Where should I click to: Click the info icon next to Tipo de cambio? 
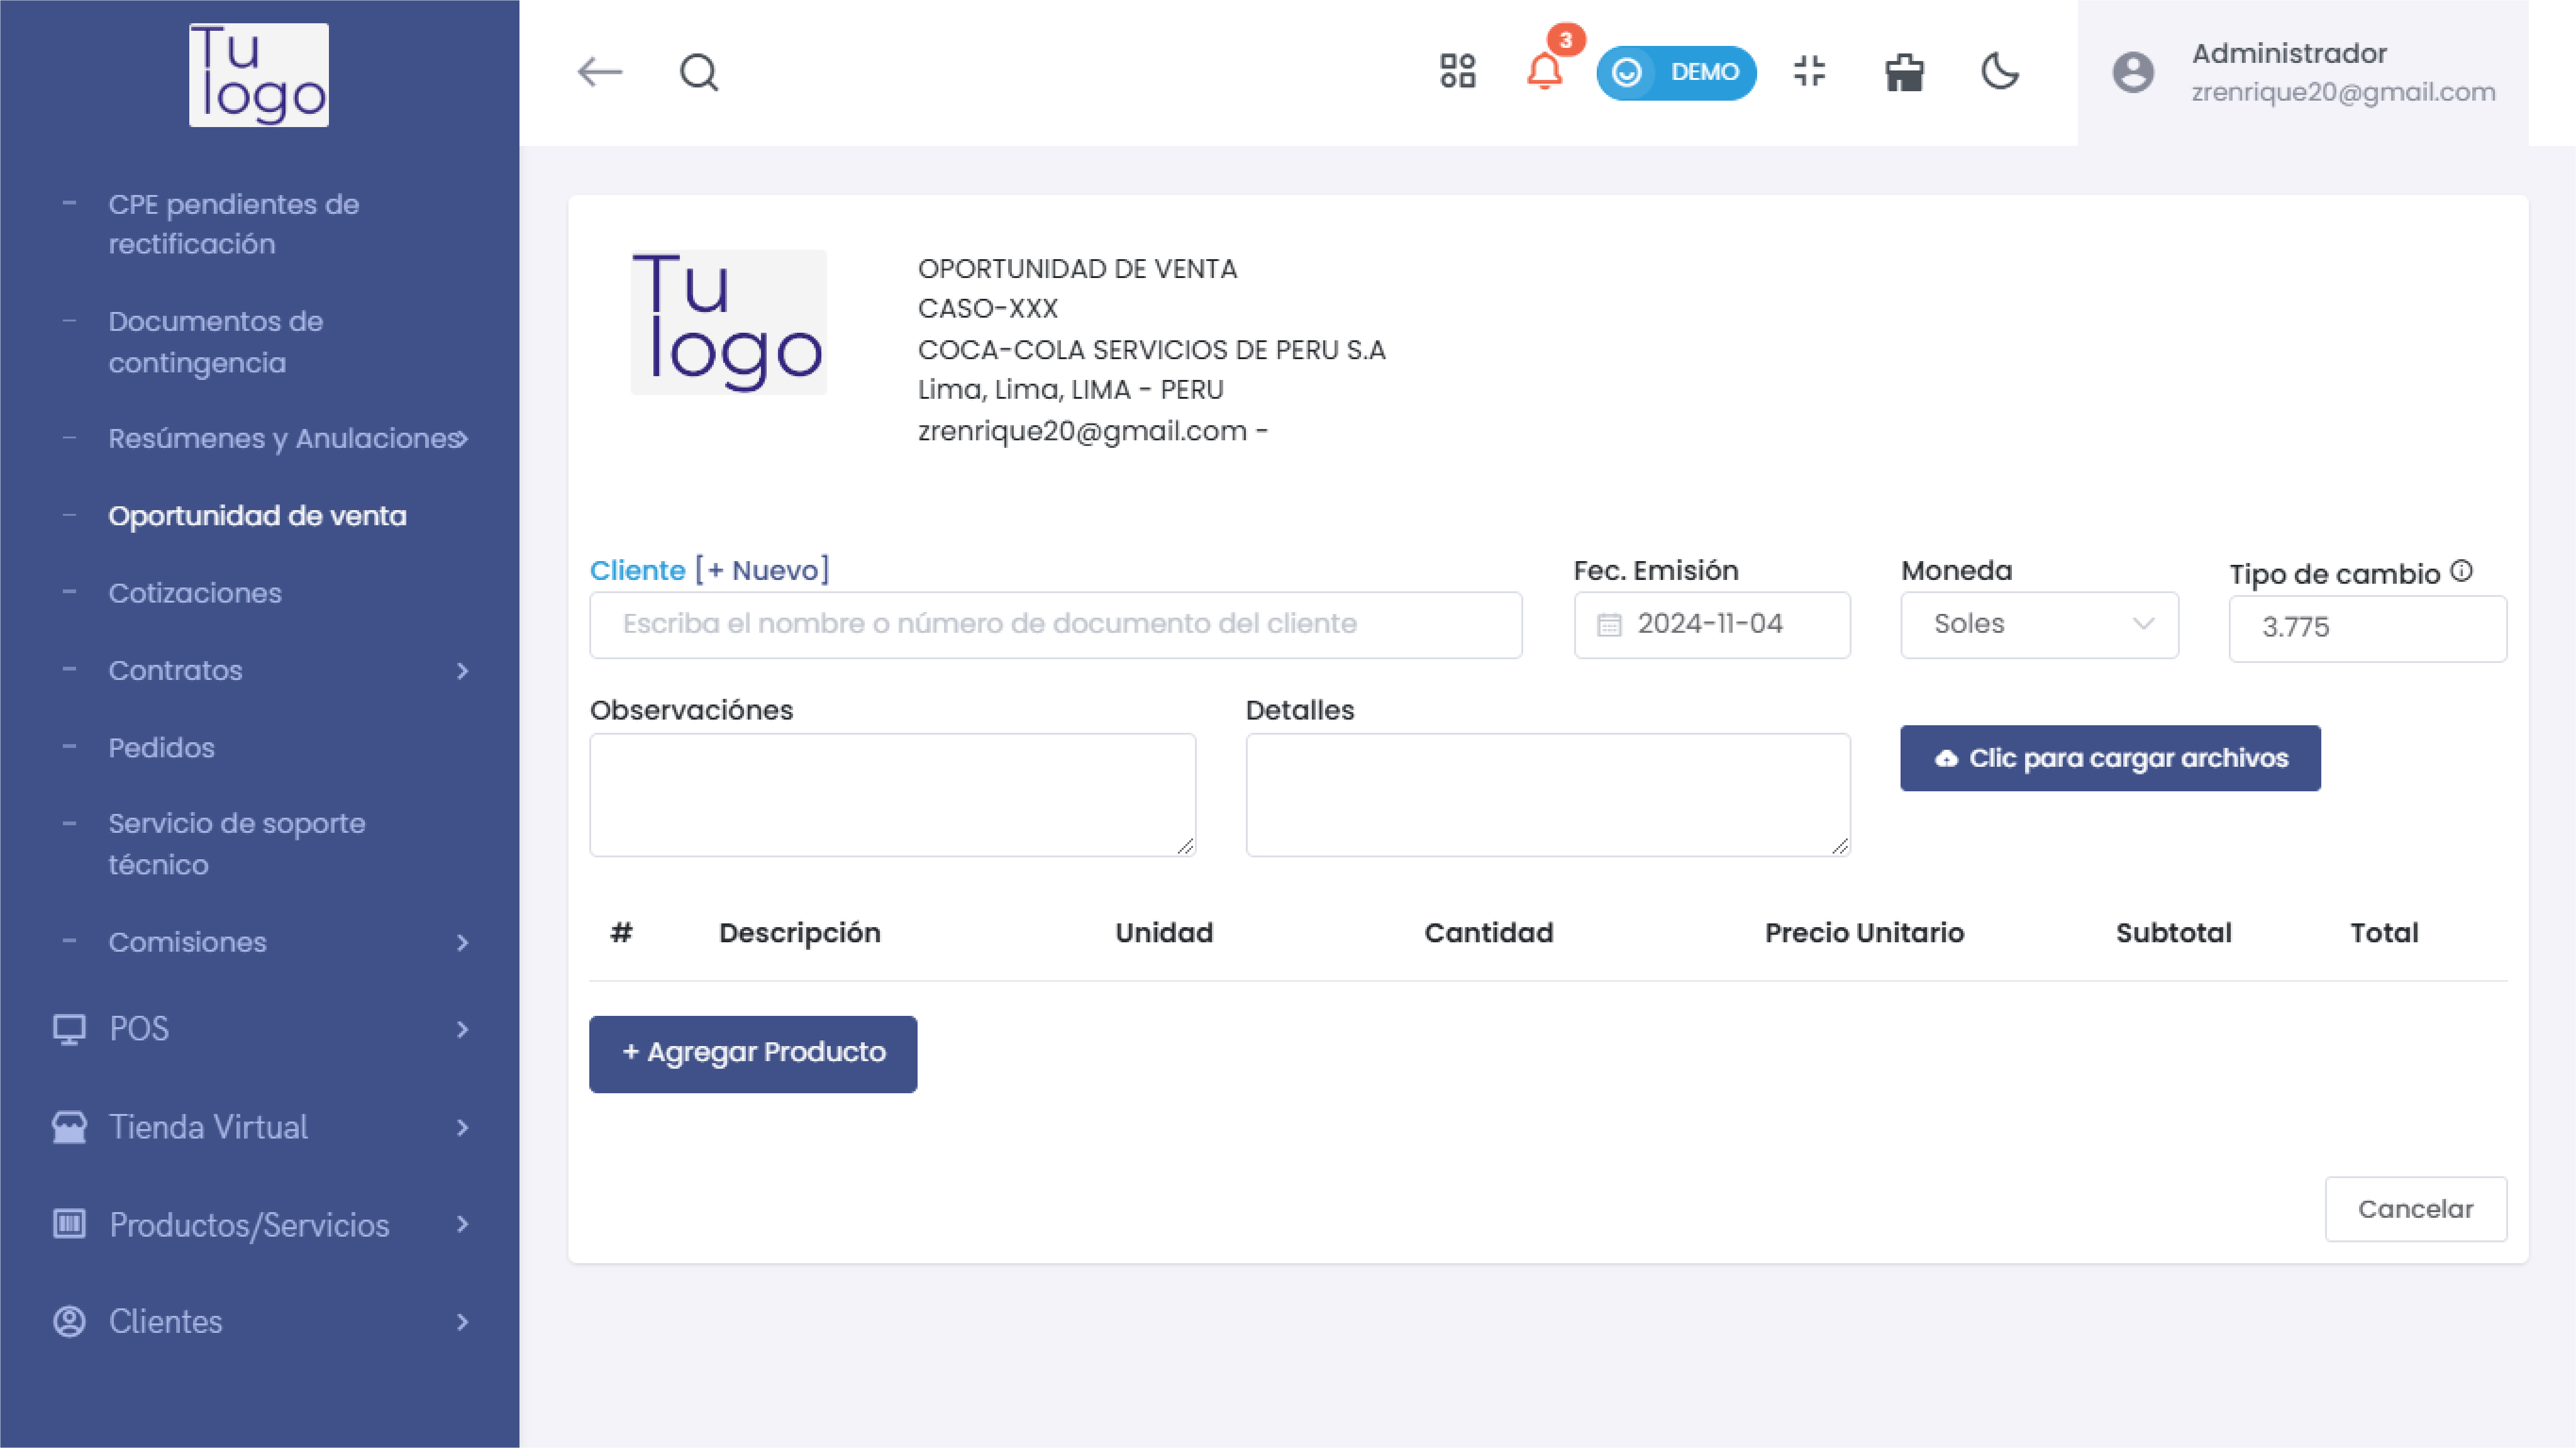pos(2462,571)
